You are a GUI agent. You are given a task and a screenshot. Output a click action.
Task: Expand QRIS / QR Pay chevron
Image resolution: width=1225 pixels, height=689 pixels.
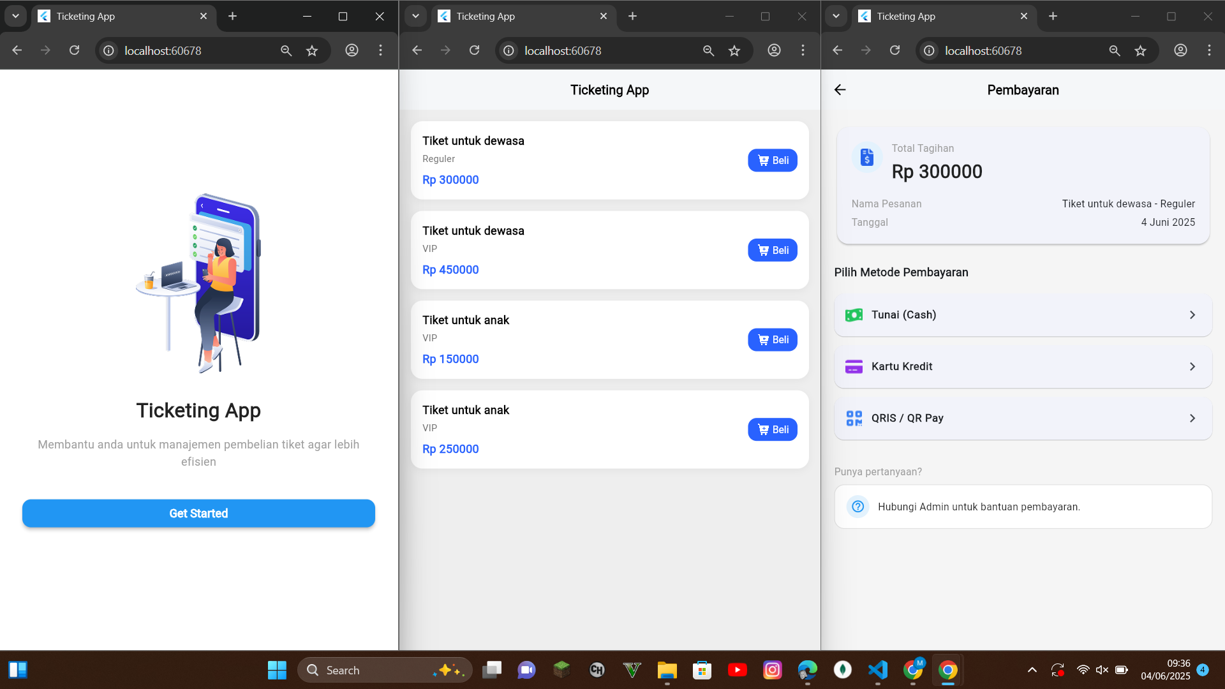[x=1192, y=418]
